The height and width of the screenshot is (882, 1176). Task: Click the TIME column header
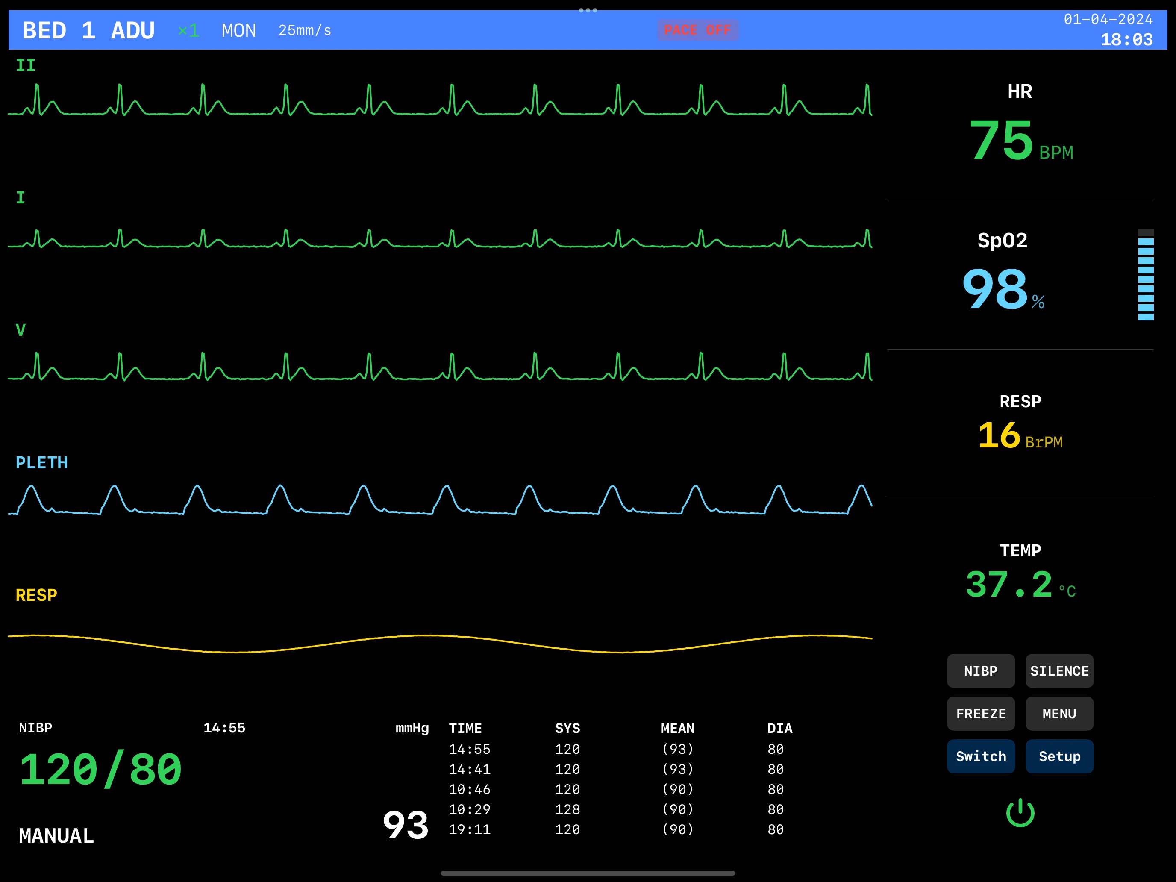coord(465,728)
